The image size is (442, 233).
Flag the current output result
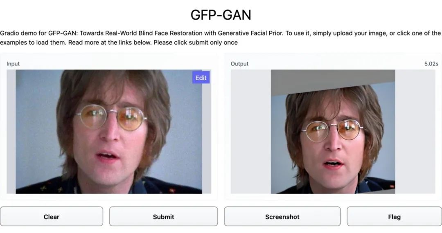(x=395, y=217)
